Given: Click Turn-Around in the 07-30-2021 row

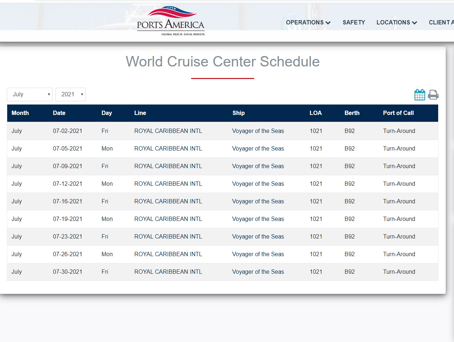Looking at the screenshot, I should (x=399, y=272).
